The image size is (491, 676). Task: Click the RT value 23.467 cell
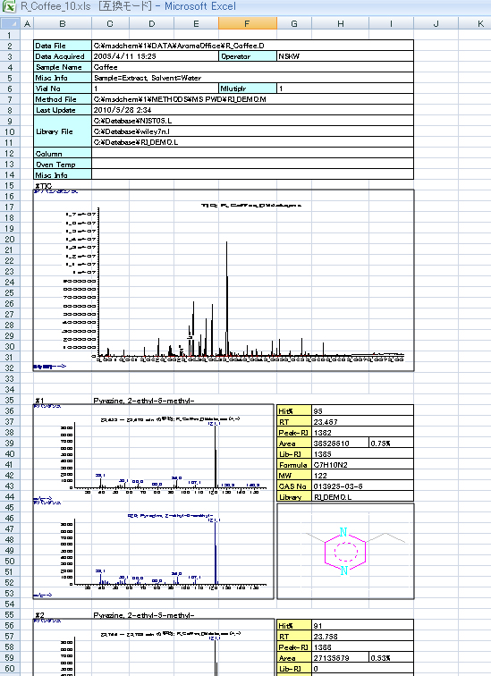362,422
